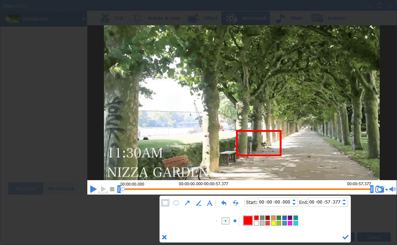Advance to the next frame
Image resolution: width=397 pixels, height=245 pixels.
[x=103, y=189]
